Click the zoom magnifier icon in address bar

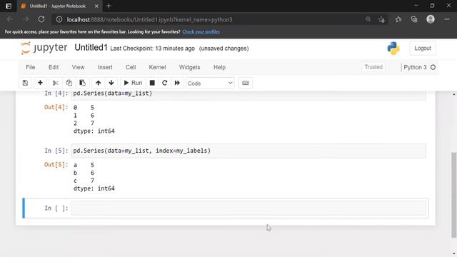368,19
